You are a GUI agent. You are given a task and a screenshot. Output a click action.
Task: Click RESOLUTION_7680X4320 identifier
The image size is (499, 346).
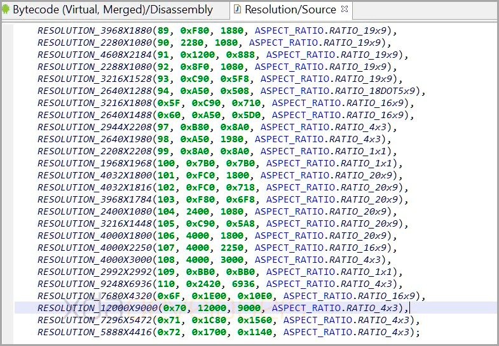tap(95, 296)
